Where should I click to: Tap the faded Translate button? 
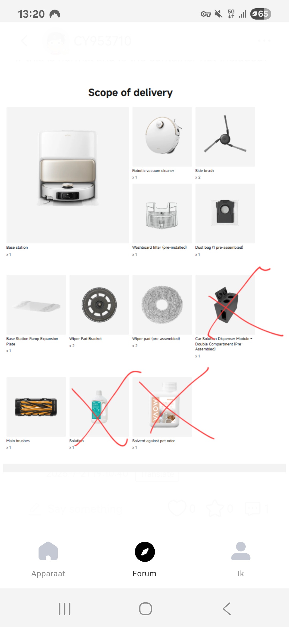(157, 474)
